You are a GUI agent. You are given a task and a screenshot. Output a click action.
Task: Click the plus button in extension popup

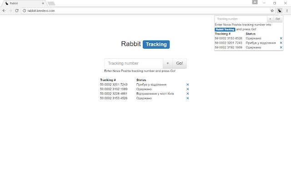coord(270,19)
